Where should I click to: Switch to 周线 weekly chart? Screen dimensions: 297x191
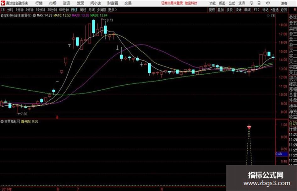(x=83, y=10)
